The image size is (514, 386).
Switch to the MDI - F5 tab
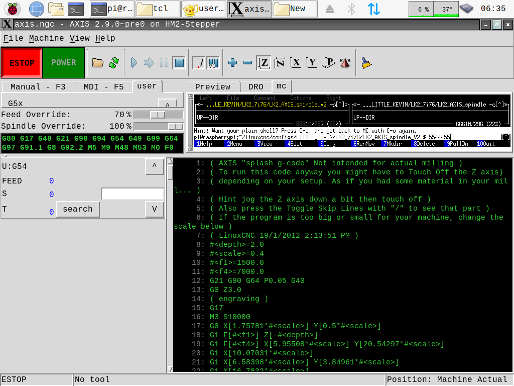[x=103, y=87]
